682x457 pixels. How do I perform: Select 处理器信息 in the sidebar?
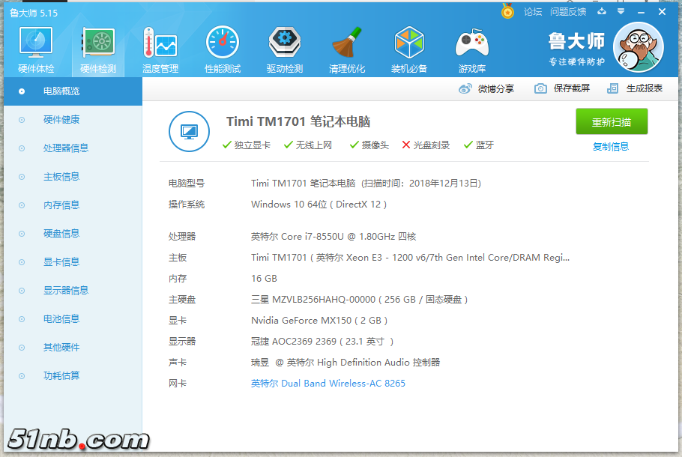[66, 148]
